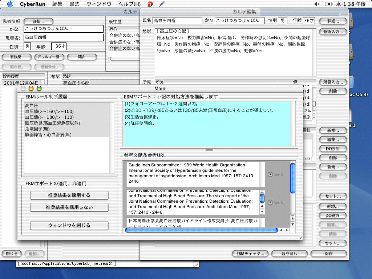Viewport: 372px width, 279px height.
Task: Click the green zoom button of Main window
Action: pos(39,88)
